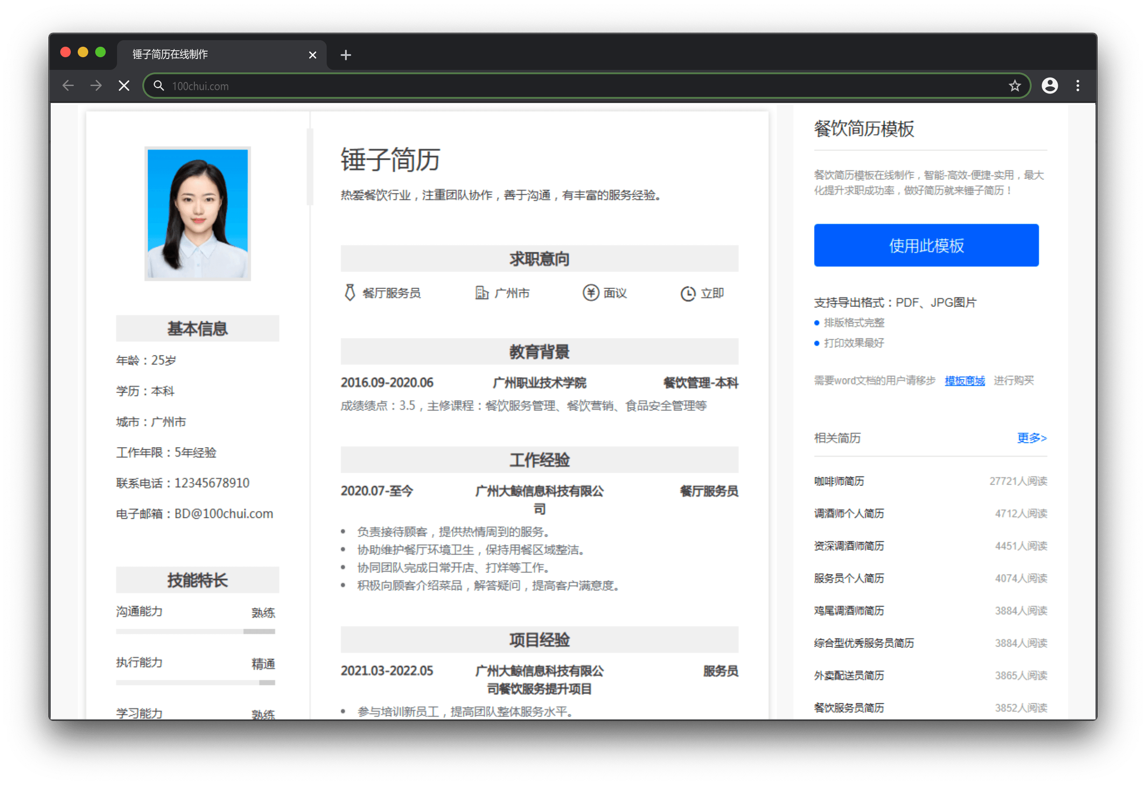Open the 服务员个人简历 link

[848, 578]
